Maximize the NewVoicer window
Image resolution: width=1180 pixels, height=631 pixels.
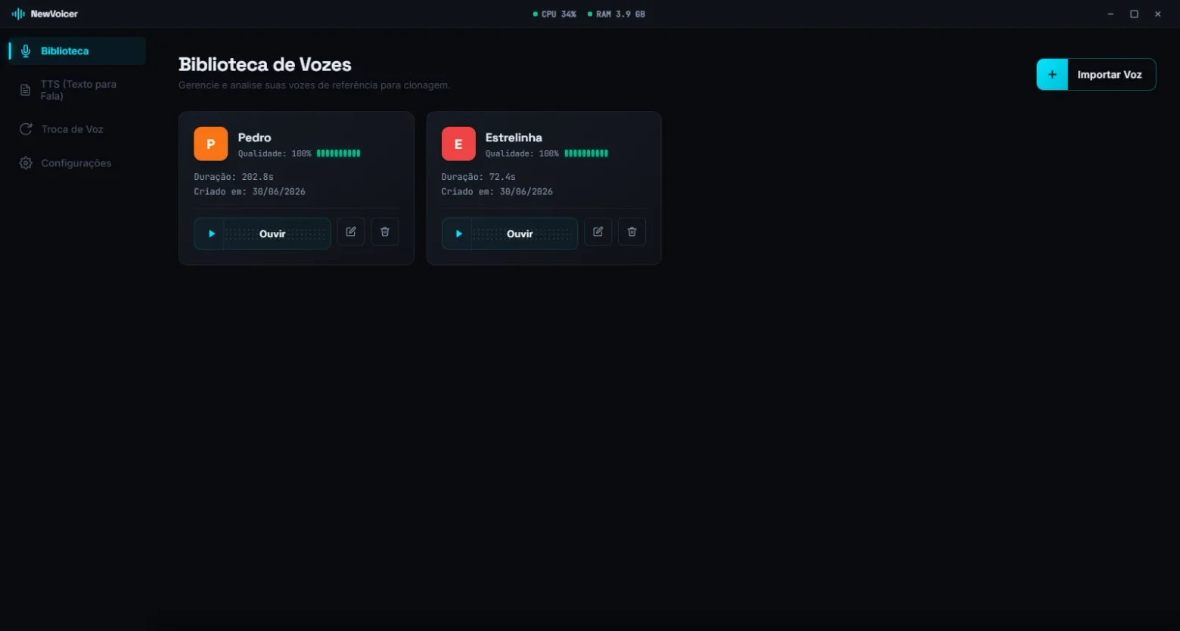[1134, 14]
